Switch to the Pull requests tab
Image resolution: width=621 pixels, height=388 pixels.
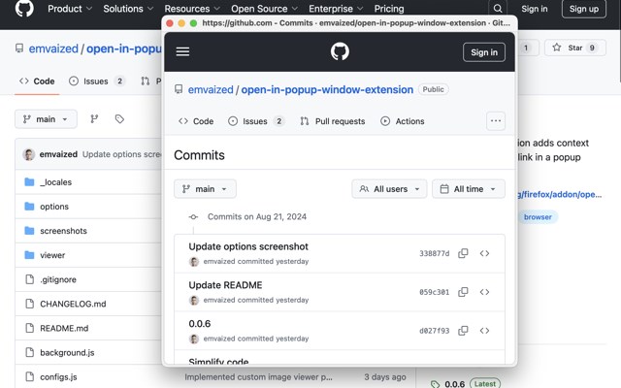(x=333, y=121)
